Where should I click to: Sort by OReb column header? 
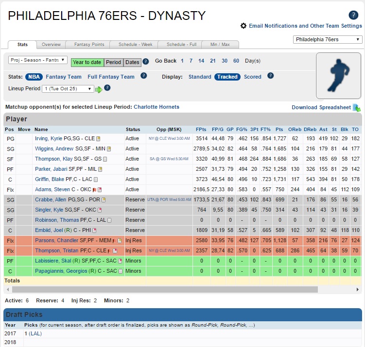[x=295, y=130]
